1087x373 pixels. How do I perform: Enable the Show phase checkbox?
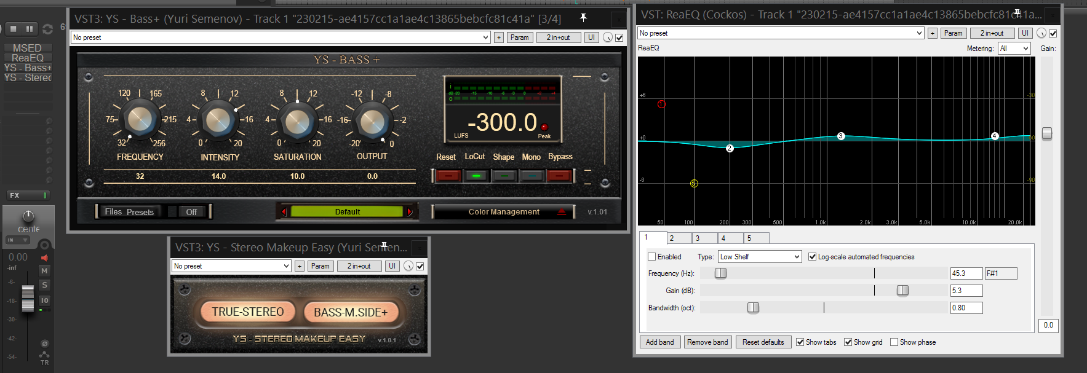(x=894, y=342)
